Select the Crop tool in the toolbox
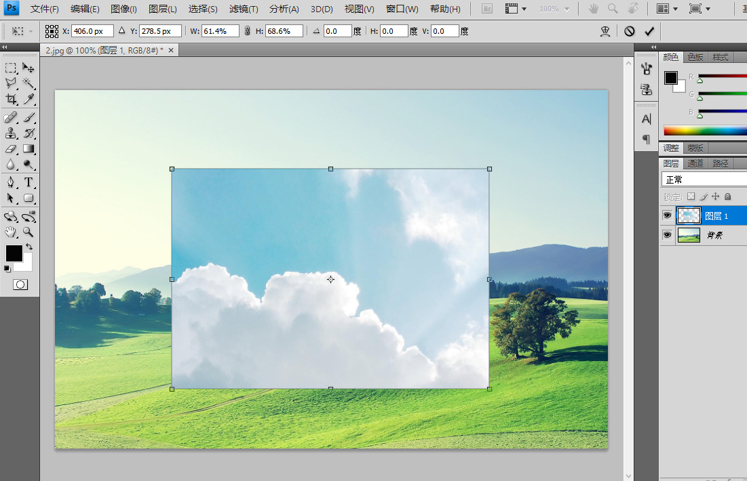This screenshot has height=481, width=747. point(11,100)
